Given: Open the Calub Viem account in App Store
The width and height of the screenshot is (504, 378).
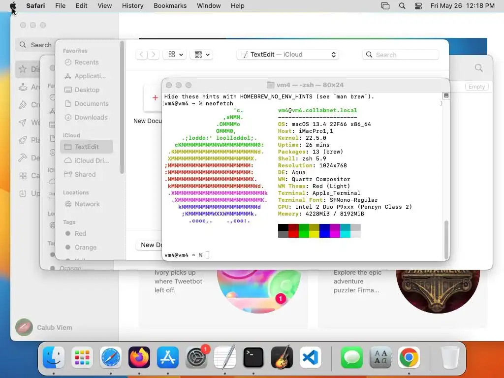Looking at the screenshot, I should 45,327.
